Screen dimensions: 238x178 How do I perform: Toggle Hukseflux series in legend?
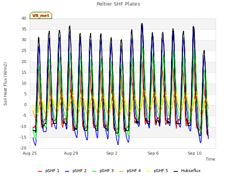[187, 171]
